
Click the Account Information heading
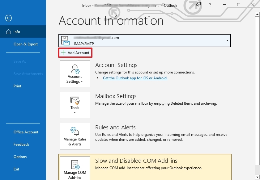(x=111, y=21)
